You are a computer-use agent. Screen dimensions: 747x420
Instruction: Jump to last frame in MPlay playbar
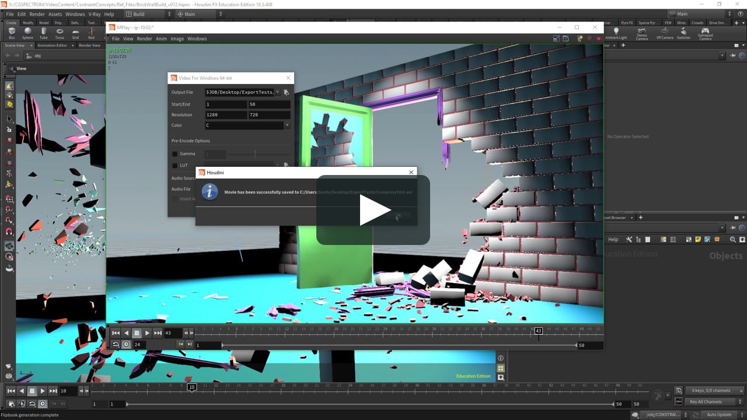click(158, 333)
